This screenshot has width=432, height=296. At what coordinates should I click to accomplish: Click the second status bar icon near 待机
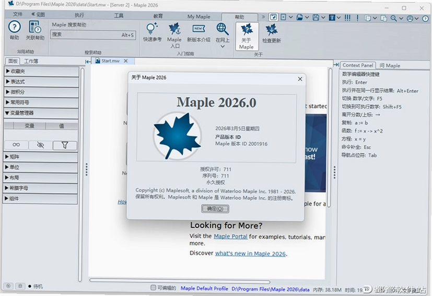pos(20,286)
